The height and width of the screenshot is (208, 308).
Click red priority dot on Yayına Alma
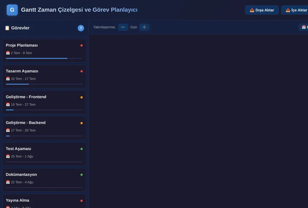pyautogui.click(x=82, y=201)
